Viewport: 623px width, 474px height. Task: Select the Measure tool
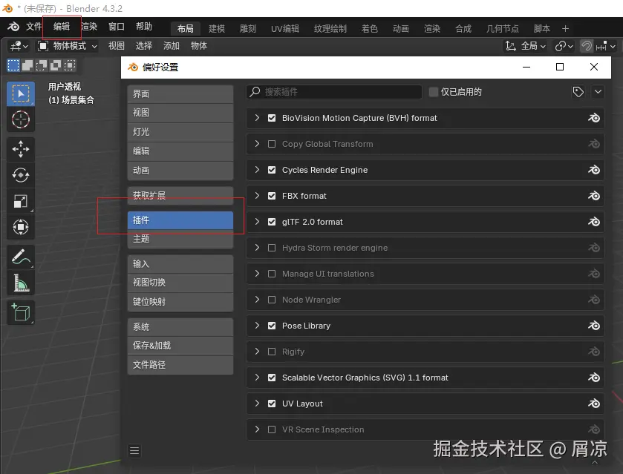21,283
